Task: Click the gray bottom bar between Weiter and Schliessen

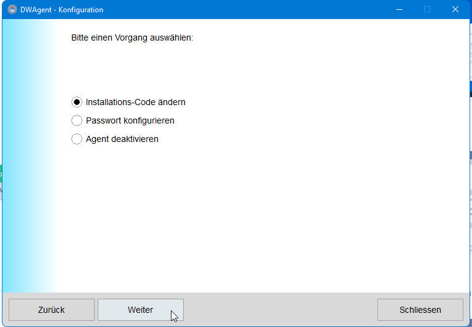Action: [280, 310]
